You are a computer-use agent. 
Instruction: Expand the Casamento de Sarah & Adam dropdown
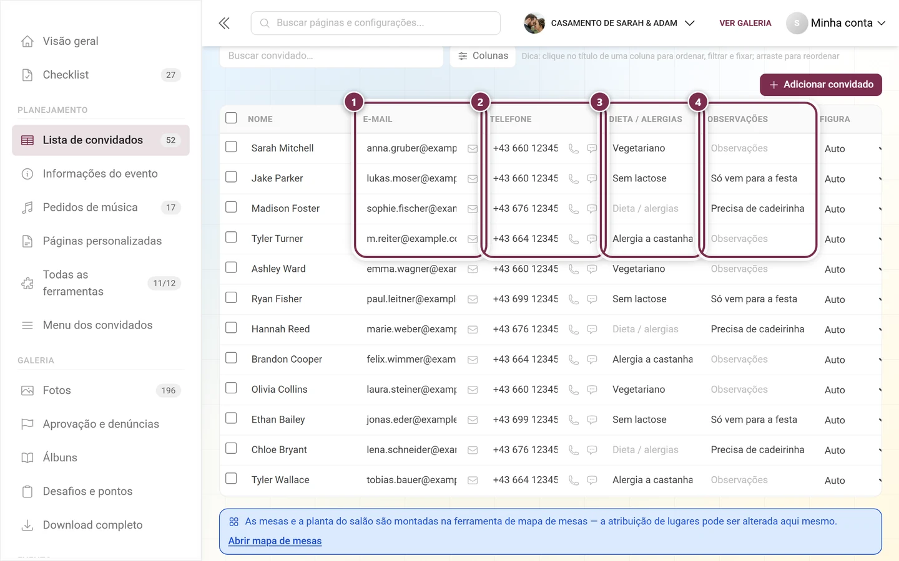point(690,23)
